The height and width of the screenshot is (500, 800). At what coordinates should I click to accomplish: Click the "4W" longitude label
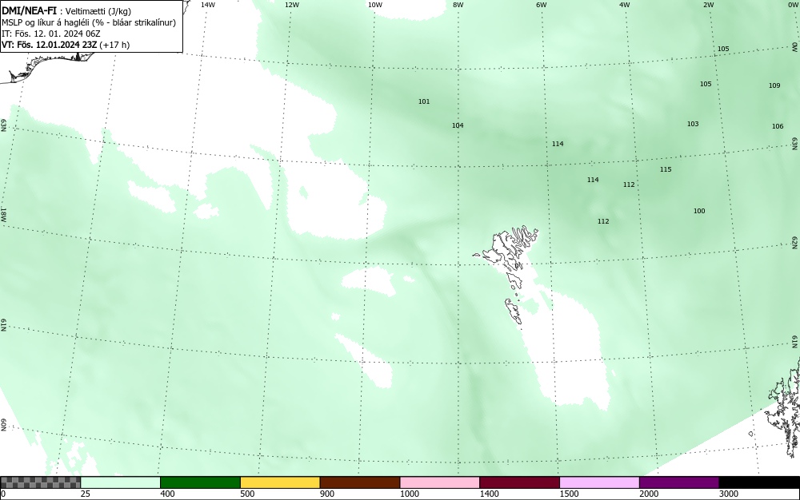625,5
